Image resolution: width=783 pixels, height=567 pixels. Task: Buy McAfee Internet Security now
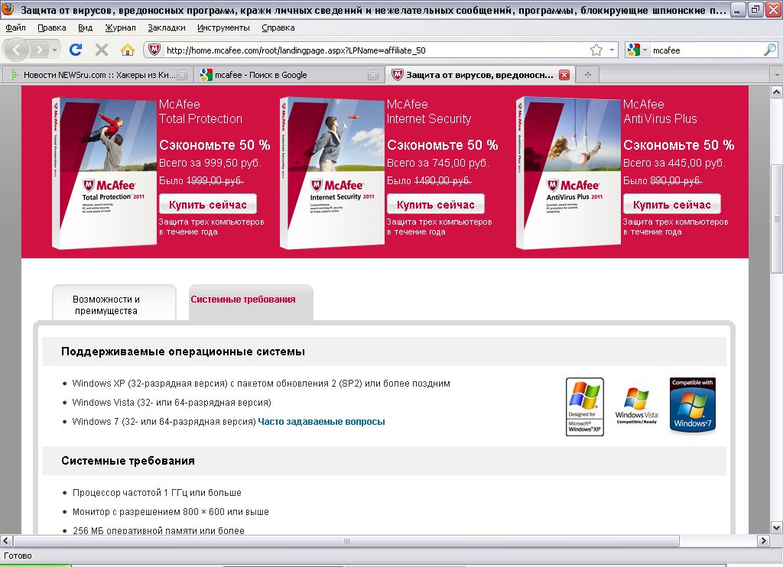point(435,204)
